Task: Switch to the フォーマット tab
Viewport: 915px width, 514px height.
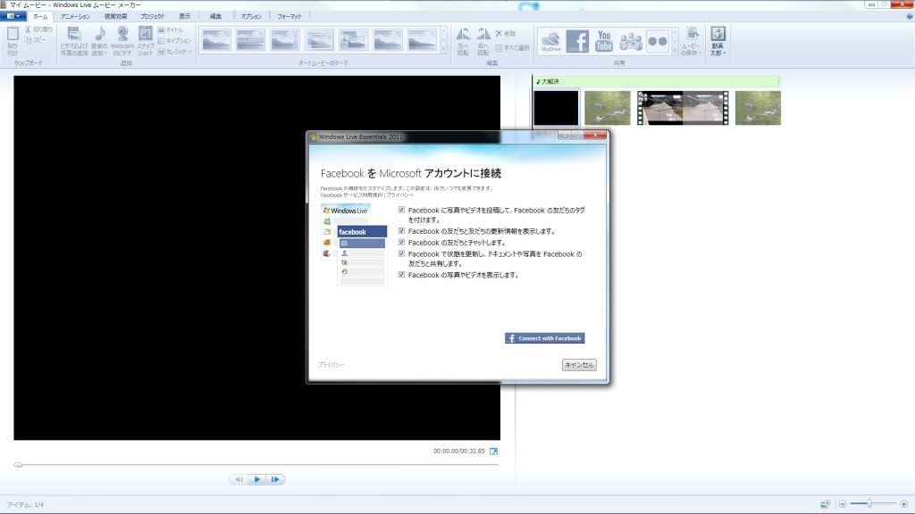Action: click(290, 16)
